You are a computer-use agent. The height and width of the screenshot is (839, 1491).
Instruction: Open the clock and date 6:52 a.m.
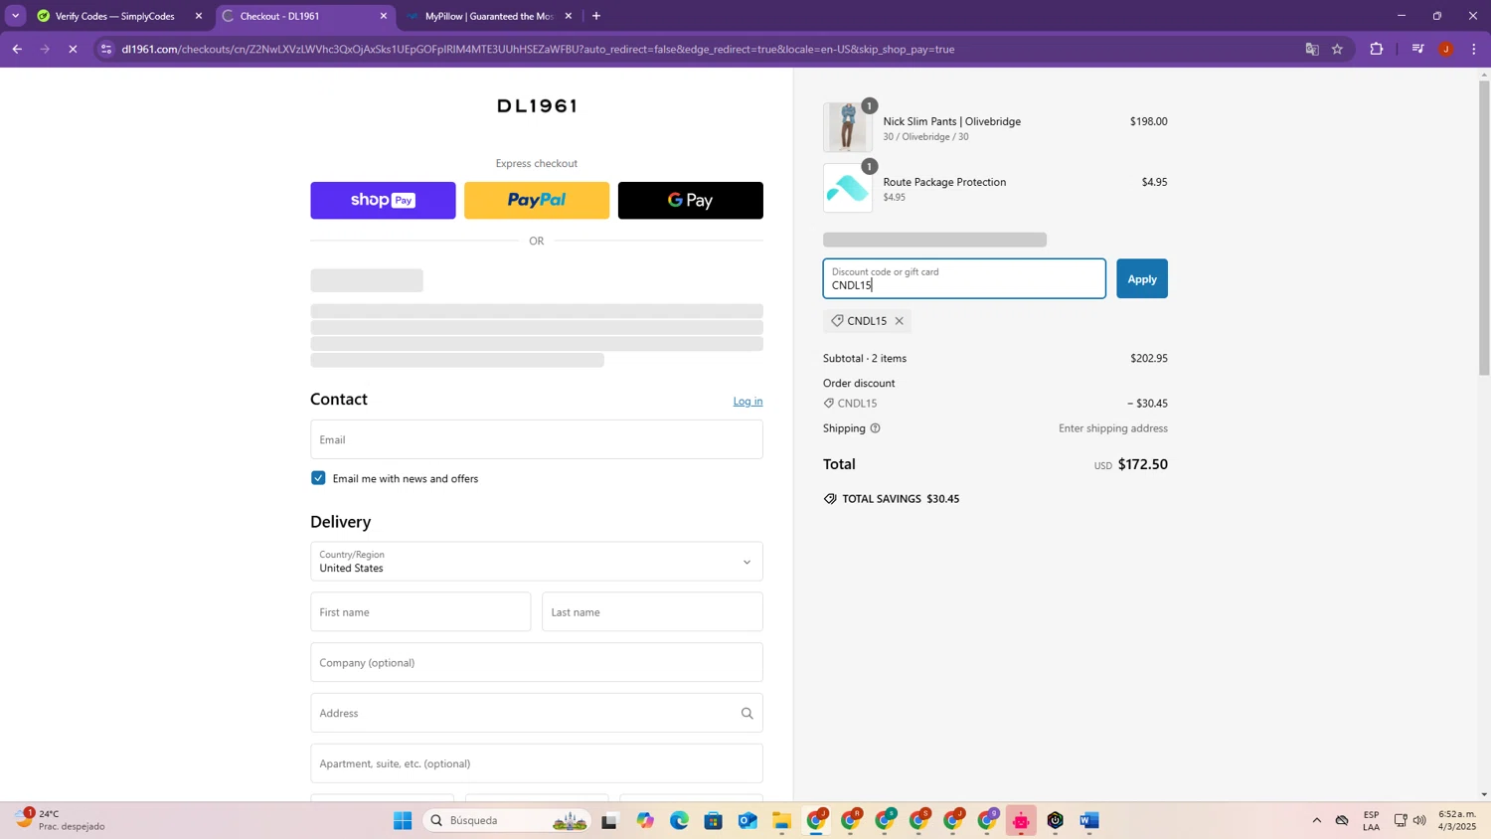point(1458,820)
